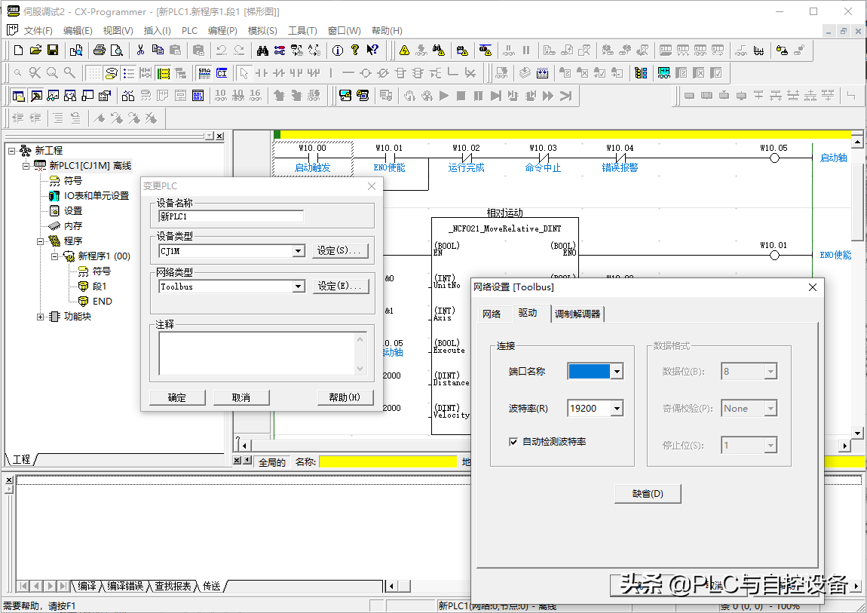Switch to the 调制解调器 tab
Viewport: 867px width, 613px height.
(577, 314)
